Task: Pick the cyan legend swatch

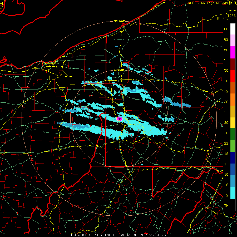Action: (x=233, y=193)
